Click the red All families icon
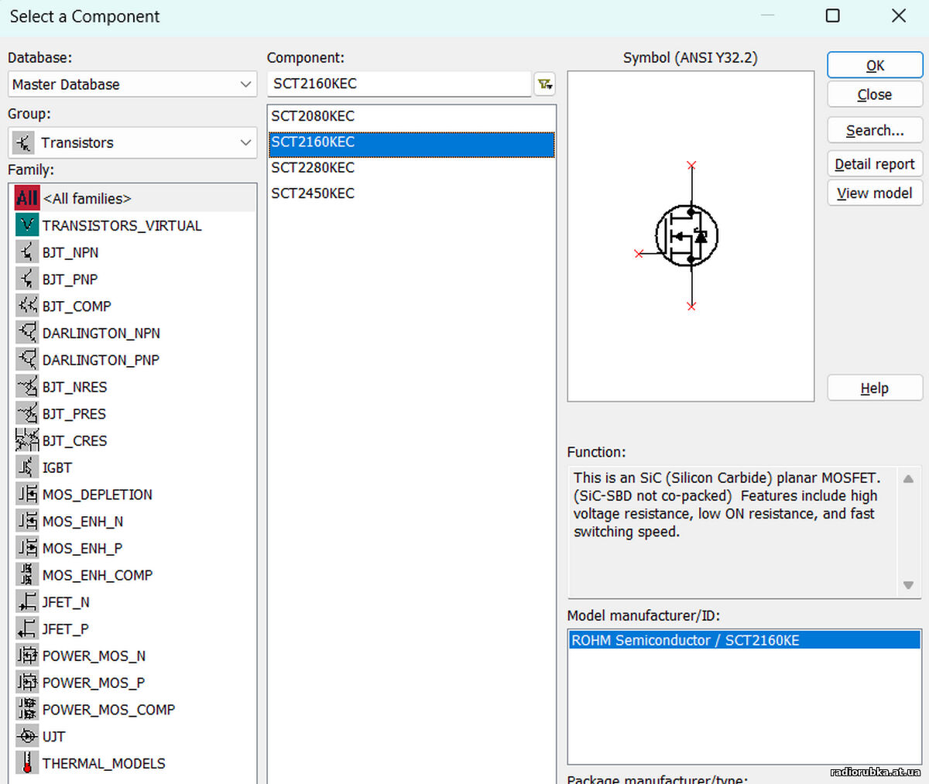This screenshot has height=784, width=929. tap(27, 198)
